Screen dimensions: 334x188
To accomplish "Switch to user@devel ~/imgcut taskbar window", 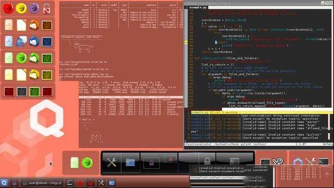I will pyautogui.click(x=42, y=183).
